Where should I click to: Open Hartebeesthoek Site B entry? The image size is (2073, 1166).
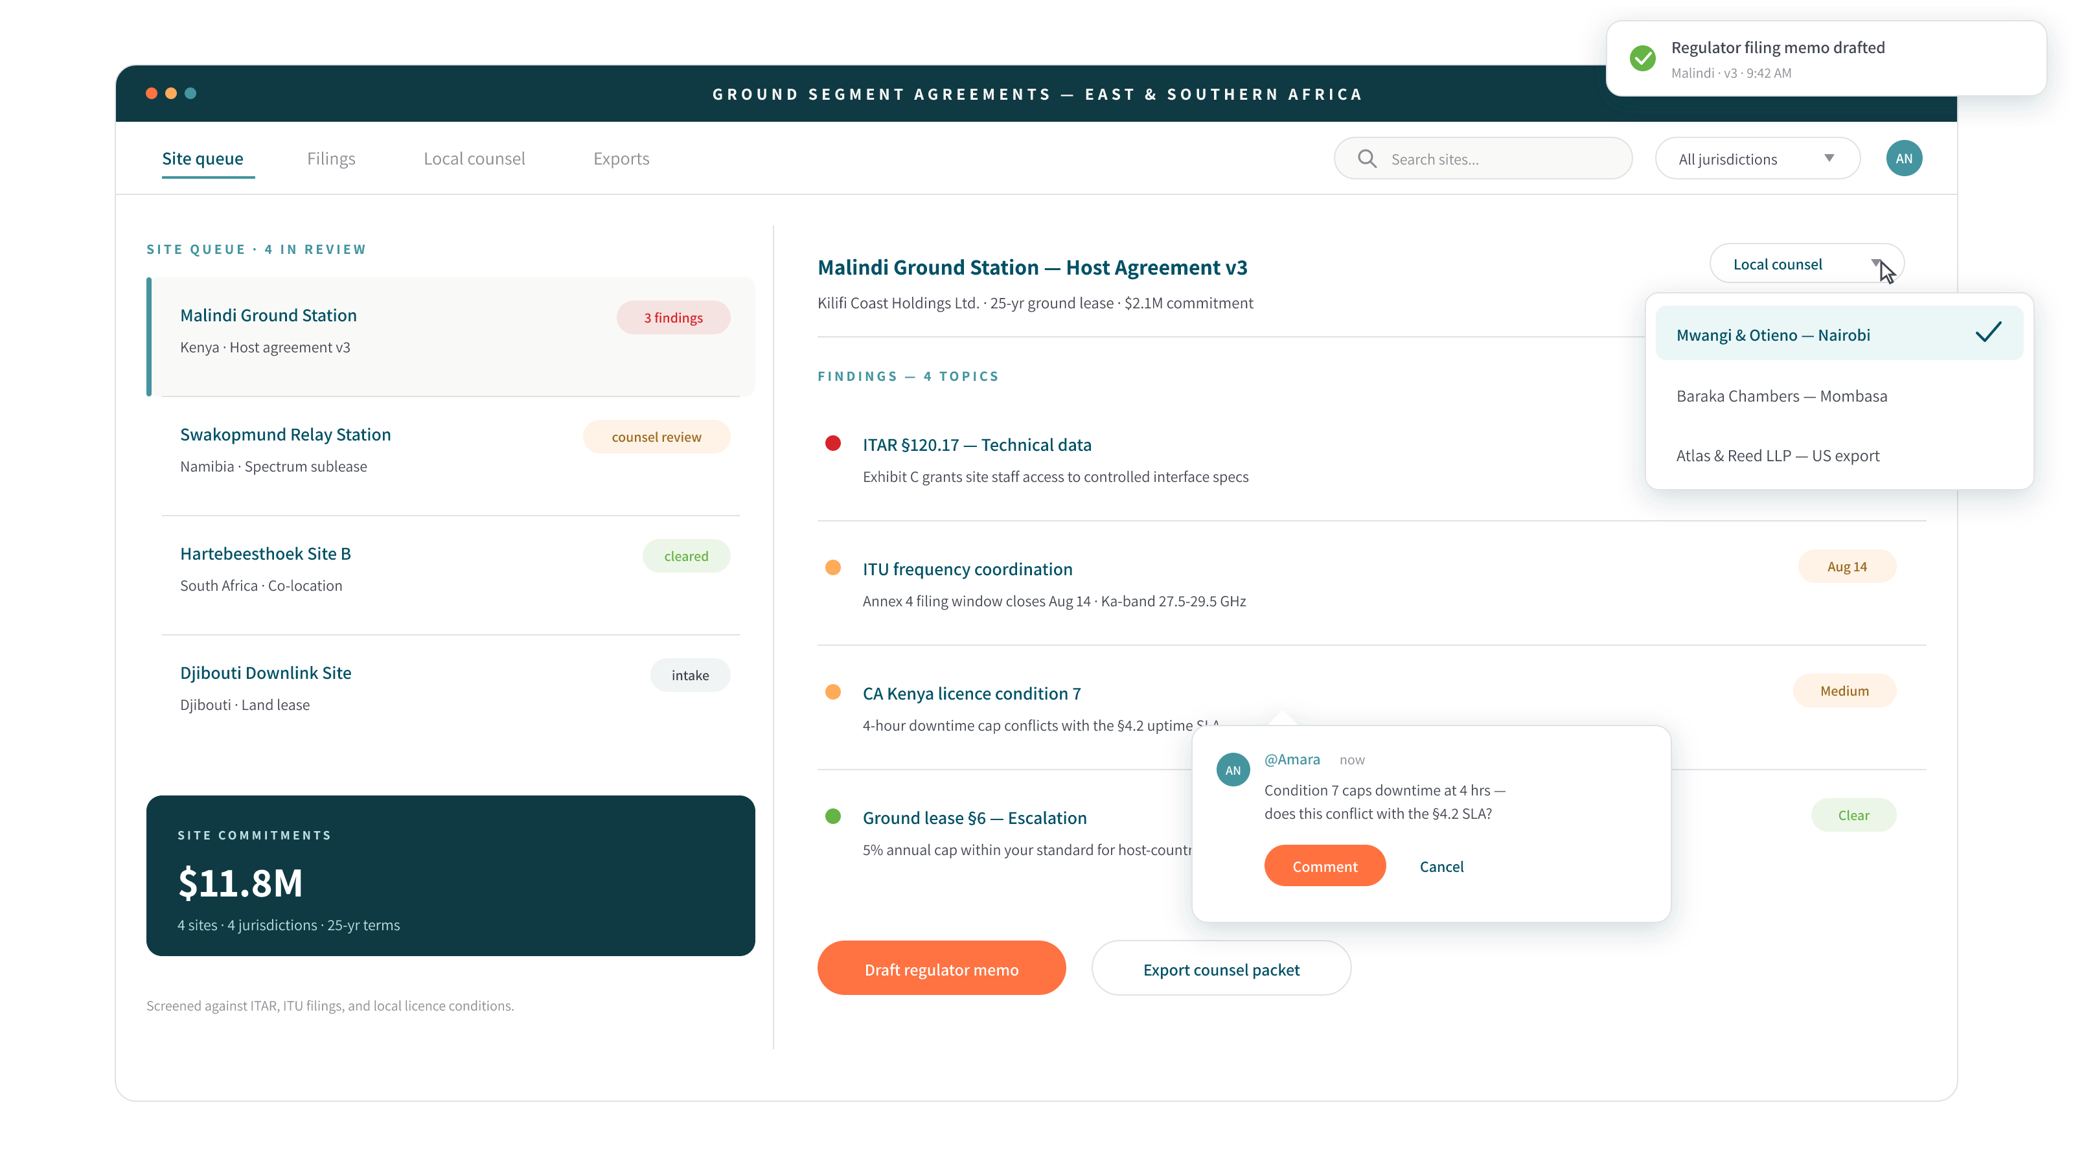[x=451, y=574]
